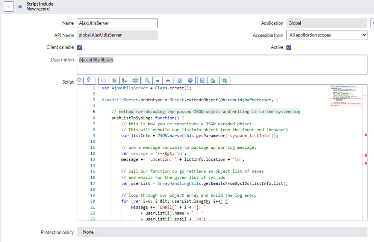Place cursor on 'var AjaxUtilsServer = Class.create();' line
The image size is (374, 242).
[147, 88]
